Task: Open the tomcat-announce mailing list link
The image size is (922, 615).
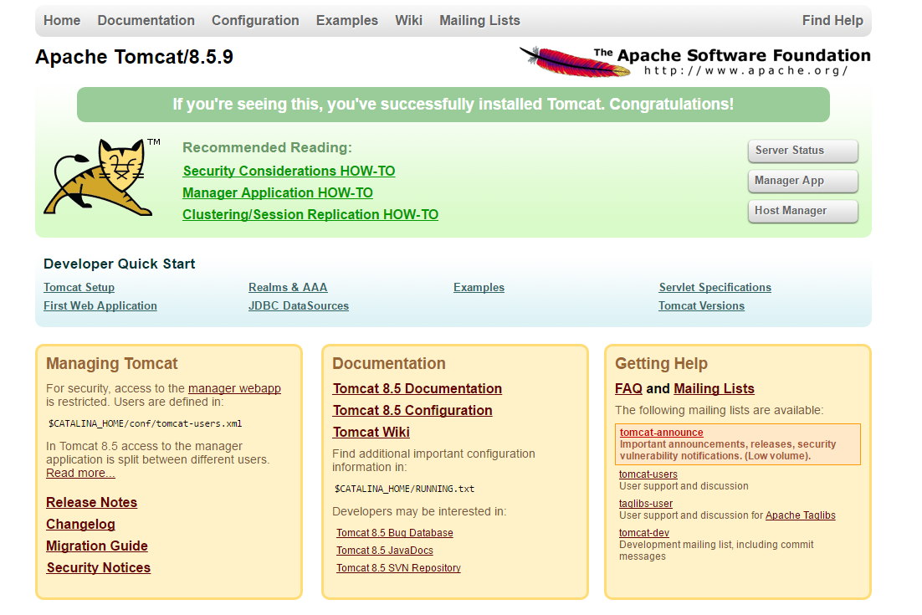Action: pyautogui.click(x=661, y=432)
